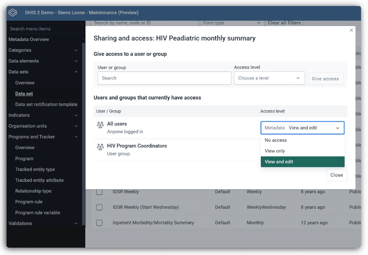Tick the IDSR Weekly checkbox
This screenshot has width=368, height=255.
coord(99,192)
